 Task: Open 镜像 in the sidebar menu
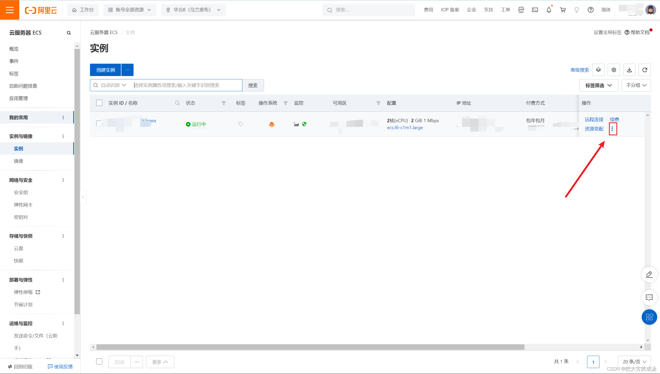[x=19, y=161]
